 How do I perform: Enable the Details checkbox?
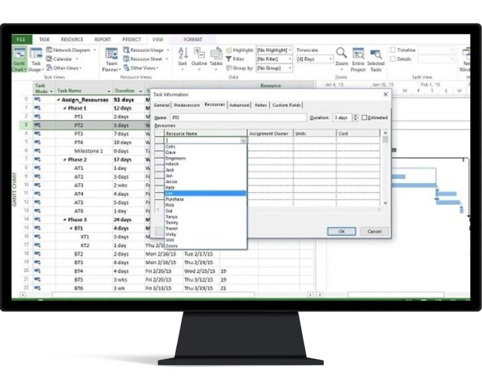[394, 58]
